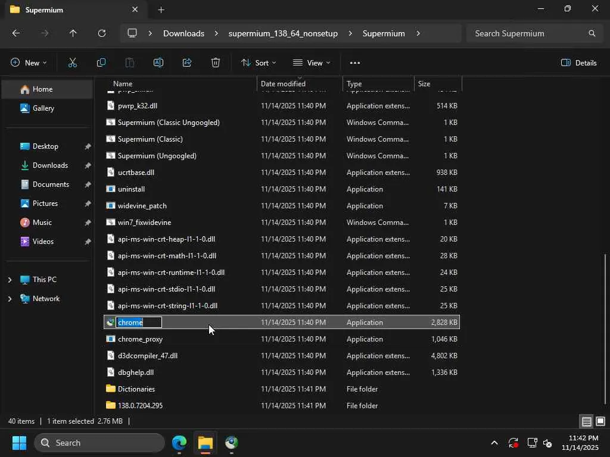
Task: Open the View dropdown menu
Action: point(312,62)
